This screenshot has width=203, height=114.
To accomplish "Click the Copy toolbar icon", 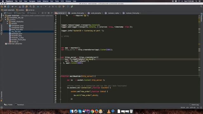I will (x=23, y=7).
